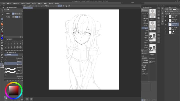This screenshot has width=180, height=101.
Task: Select the Text tool (A icon)
Action: (2, 57)
